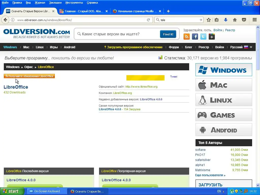Open the Закладки menu
The image size is (260, 195).
tap(55, 3)
